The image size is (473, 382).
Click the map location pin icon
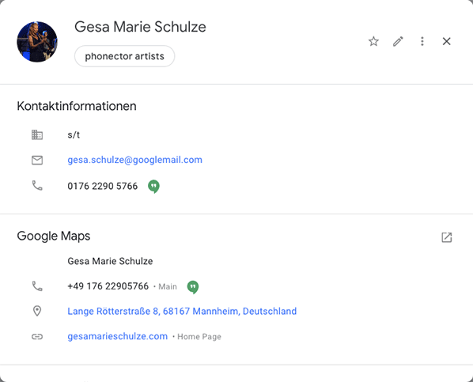[37, 311]
